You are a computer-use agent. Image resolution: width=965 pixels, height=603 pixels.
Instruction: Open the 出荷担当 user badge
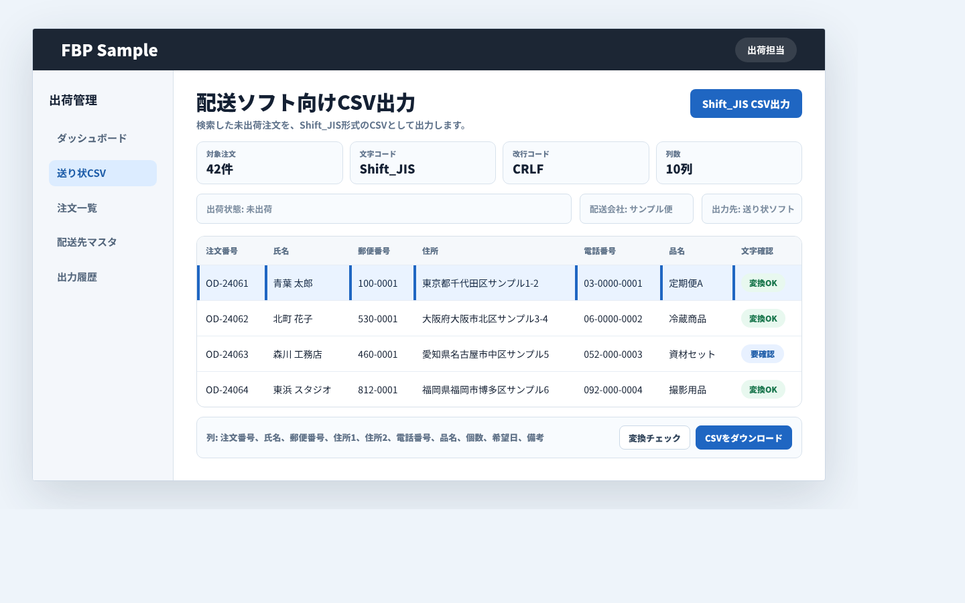pyautogui.click(x=766, y=50)
